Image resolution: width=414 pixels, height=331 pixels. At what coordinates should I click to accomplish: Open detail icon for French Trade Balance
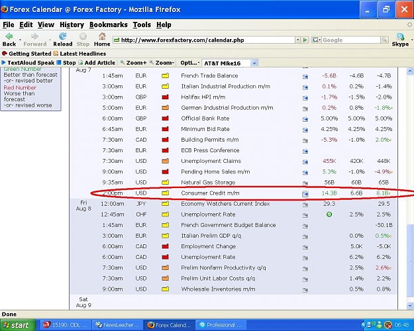305,77
